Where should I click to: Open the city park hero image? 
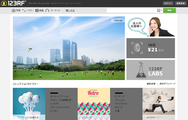point(69,48)
